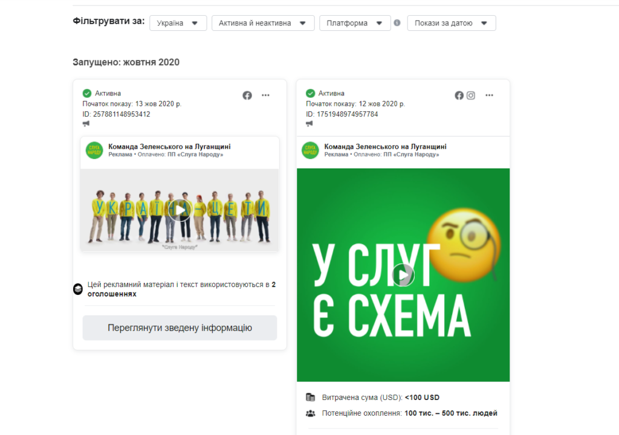Play the yellow sweaters team video

(180, 210)
